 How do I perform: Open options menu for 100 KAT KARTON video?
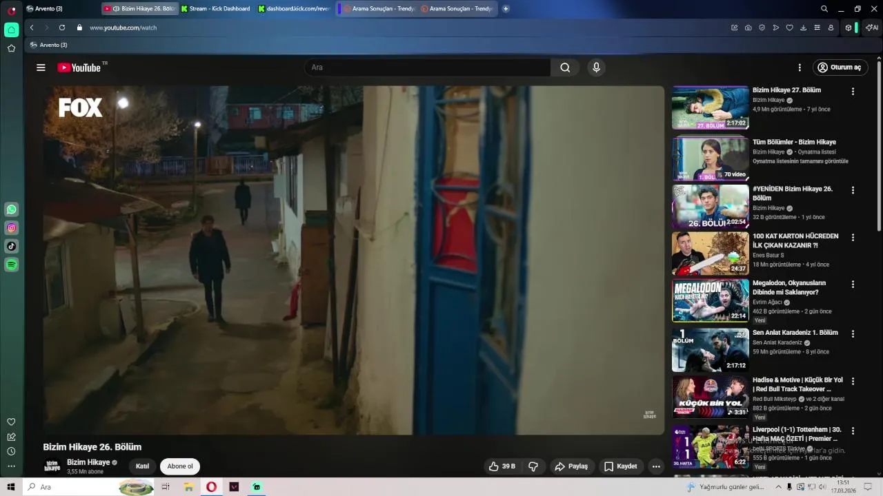click(853, 237)
